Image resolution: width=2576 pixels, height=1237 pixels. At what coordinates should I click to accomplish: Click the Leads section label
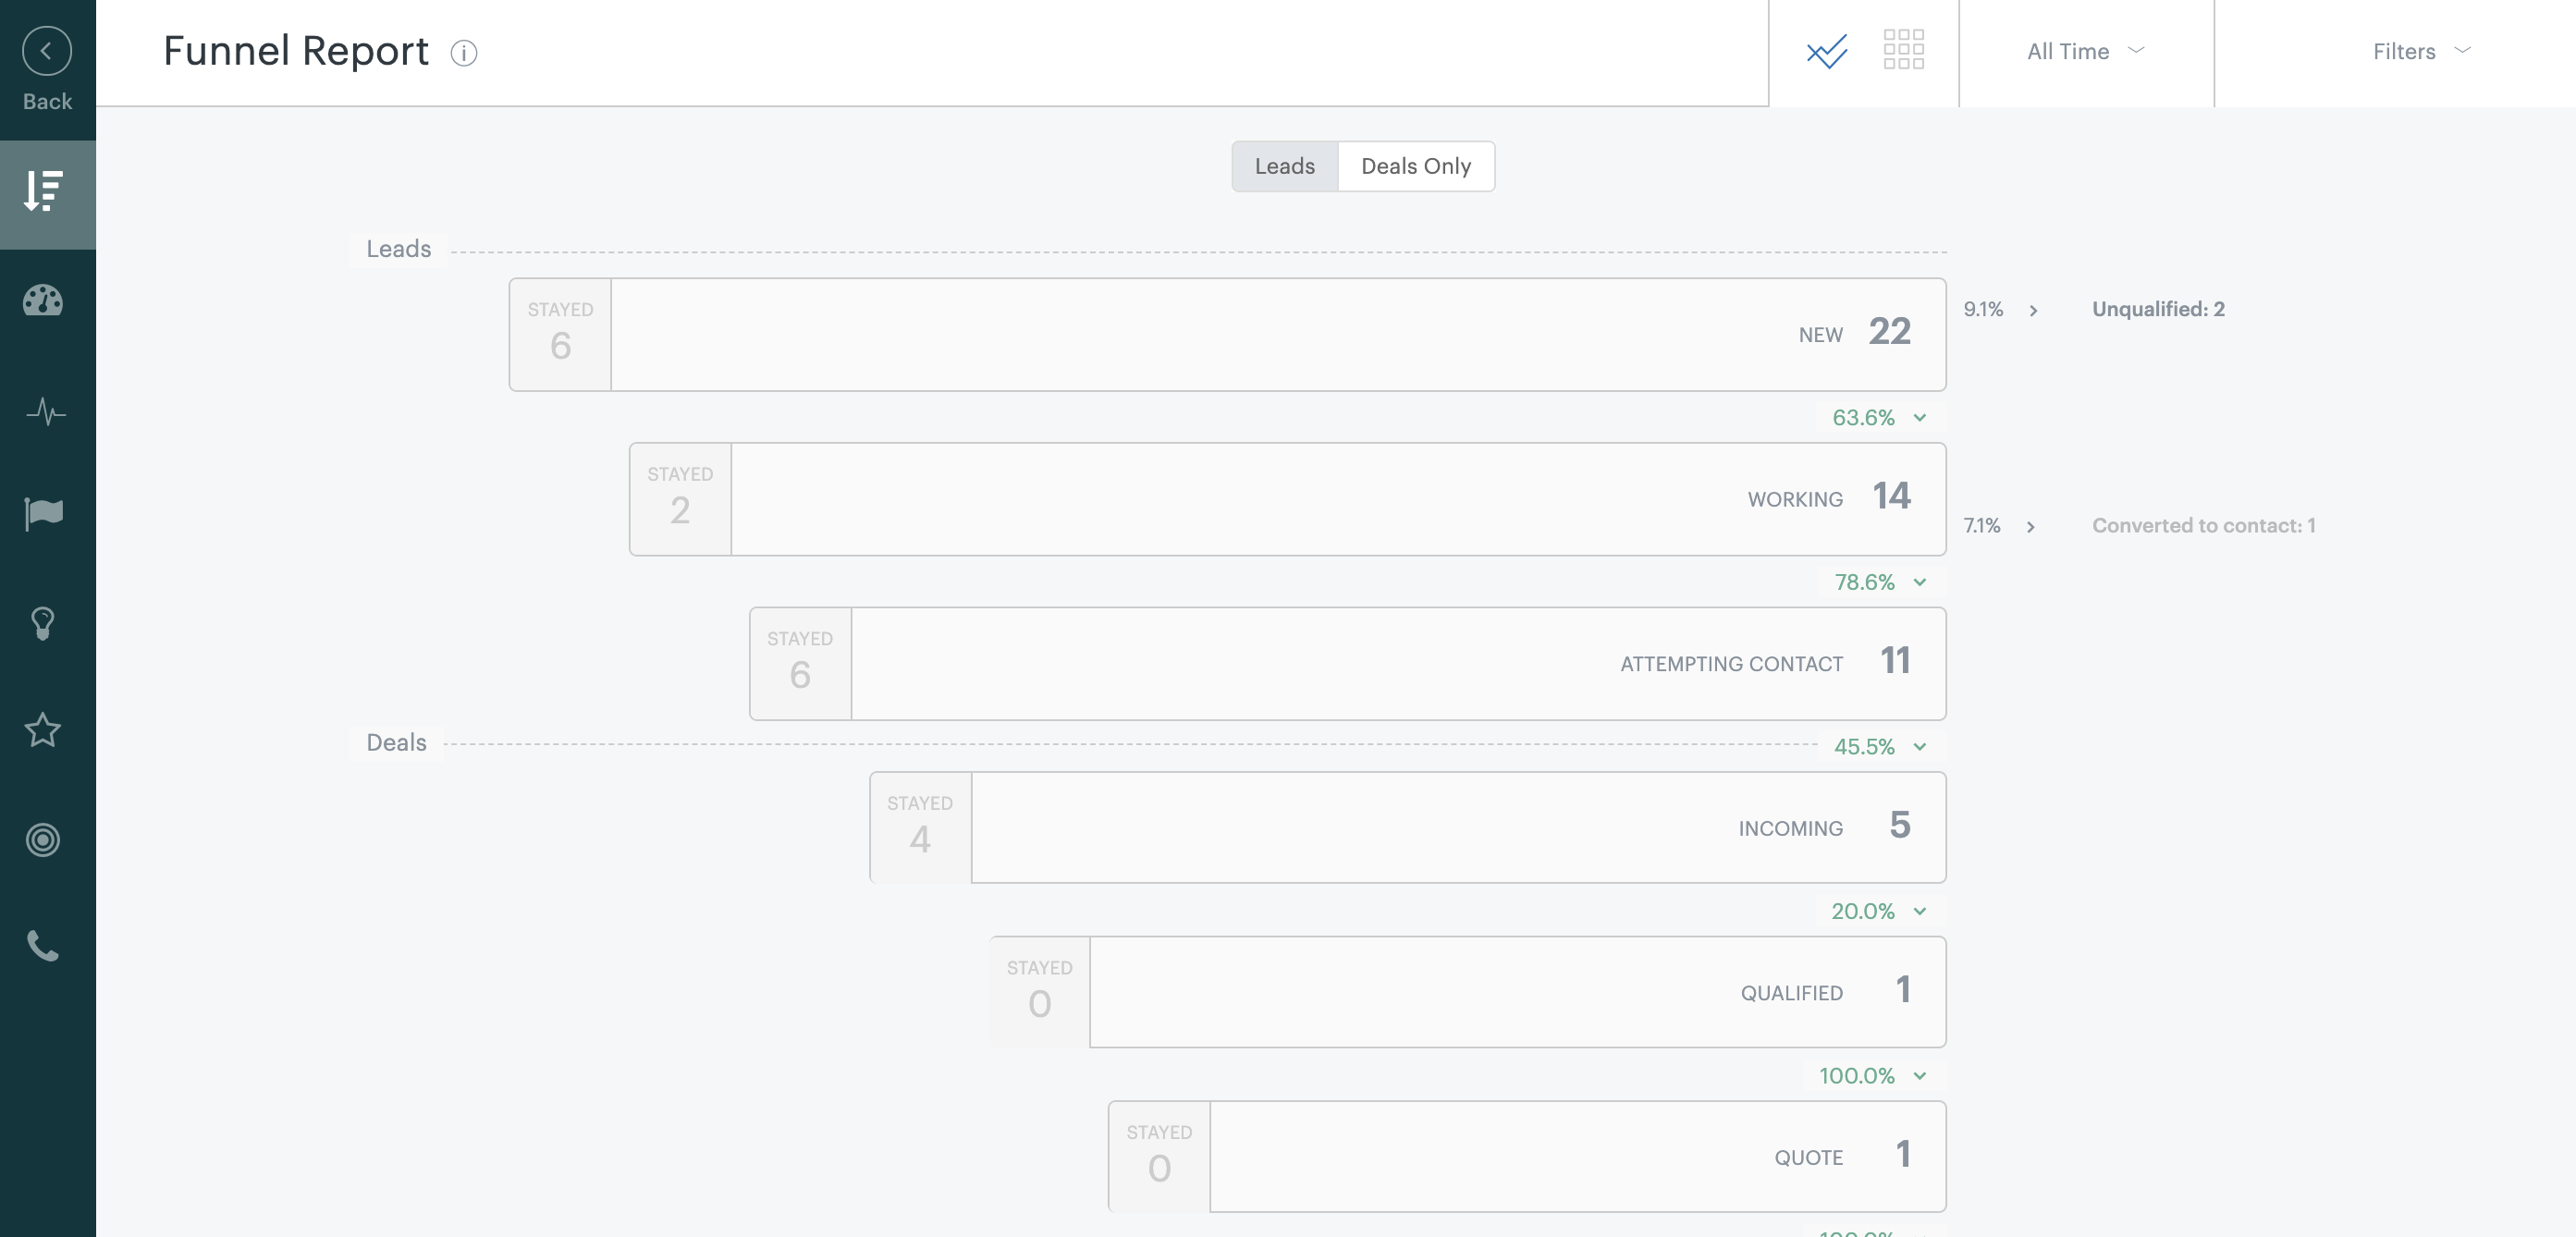point(398,248)
